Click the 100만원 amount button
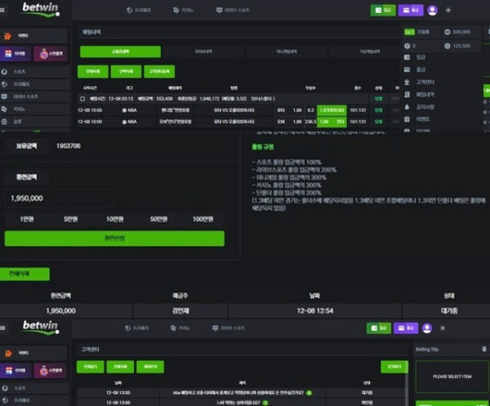490x406 pixels. (x=202, y=219)
